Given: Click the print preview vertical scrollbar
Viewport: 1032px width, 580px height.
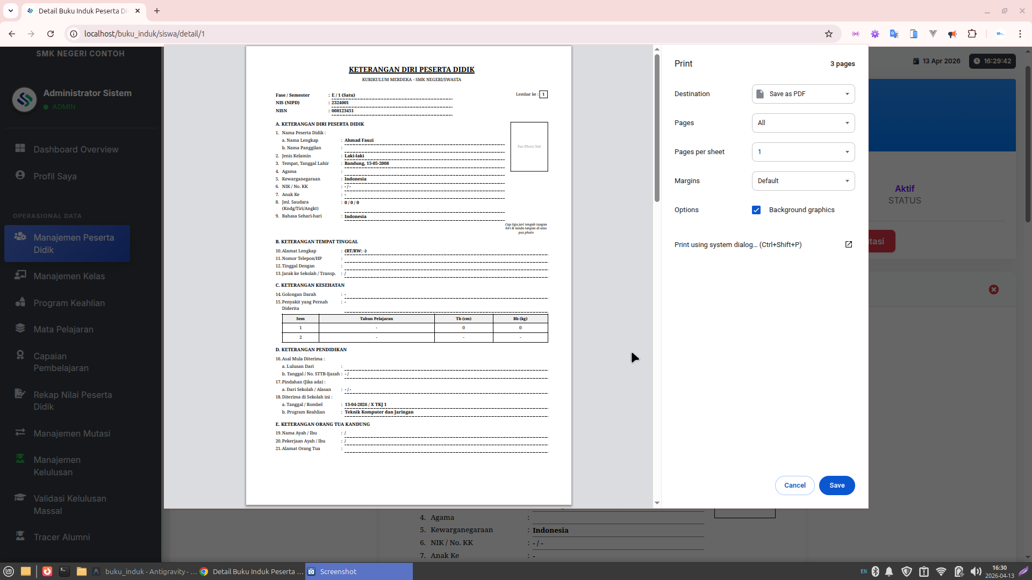Looking at the screenshot, I should click(x=657, y=129).
